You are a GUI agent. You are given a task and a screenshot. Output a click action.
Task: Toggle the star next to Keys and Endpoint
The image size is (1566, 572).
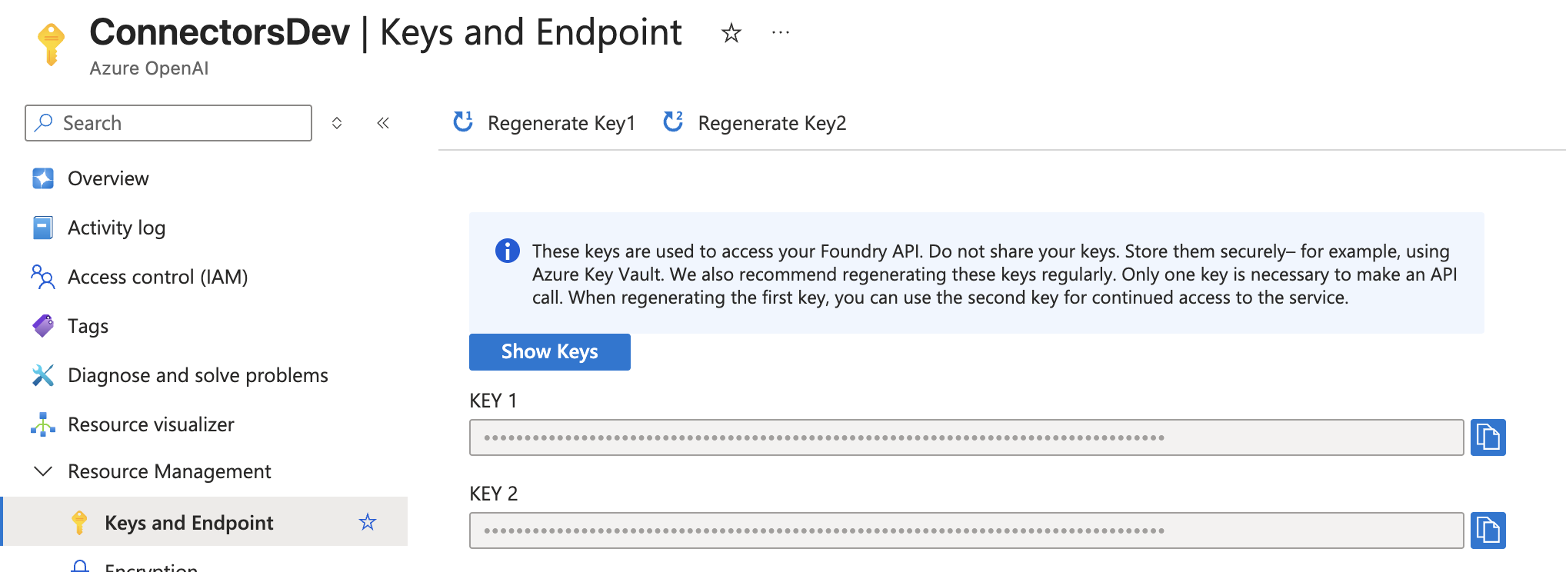(368, 523)
